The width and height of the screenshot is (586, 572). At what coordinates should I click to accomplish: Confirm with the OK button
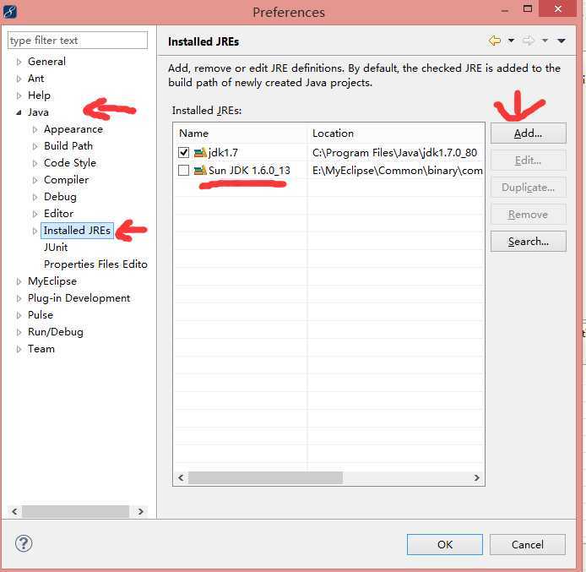click(x=445, y=544)
